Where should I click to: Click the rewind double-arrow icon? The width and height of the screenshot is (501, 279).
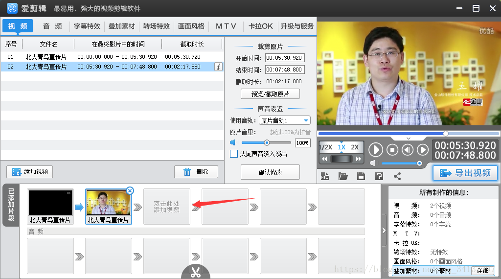click(324, 159)
